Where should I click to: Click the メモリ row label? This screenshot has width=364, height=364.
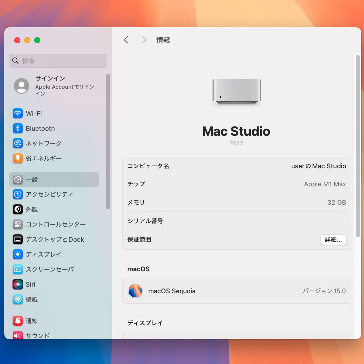pos(136,202)
